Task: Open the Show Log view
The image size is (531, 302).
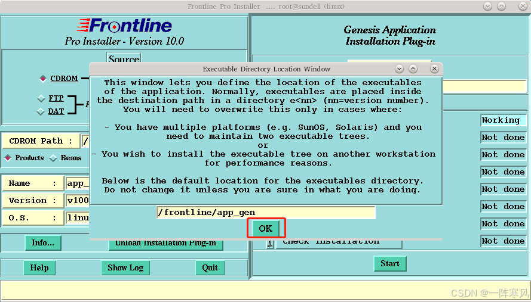Action: click(x=125, y=268)
